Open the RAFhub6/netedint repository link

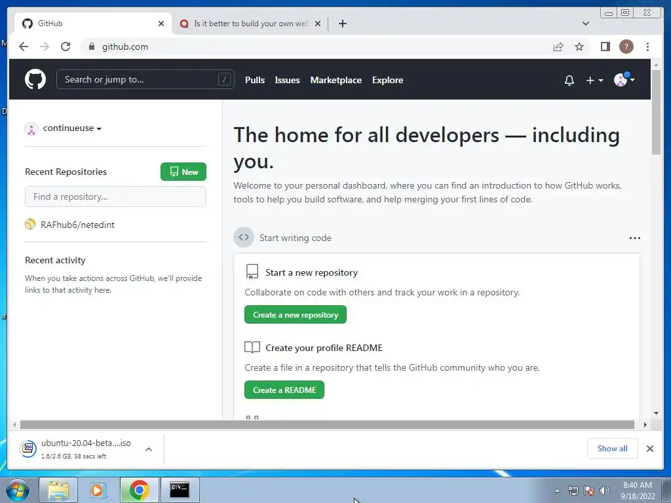click(77, 225)
